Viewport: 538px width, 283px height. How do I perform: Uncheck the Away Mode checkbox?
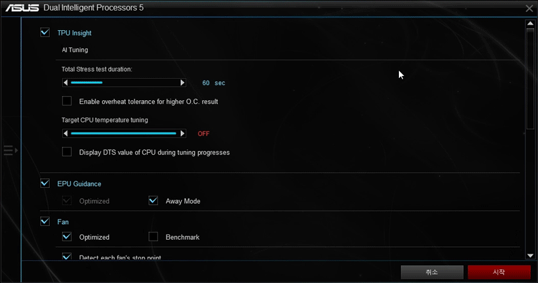coord(154,200)
